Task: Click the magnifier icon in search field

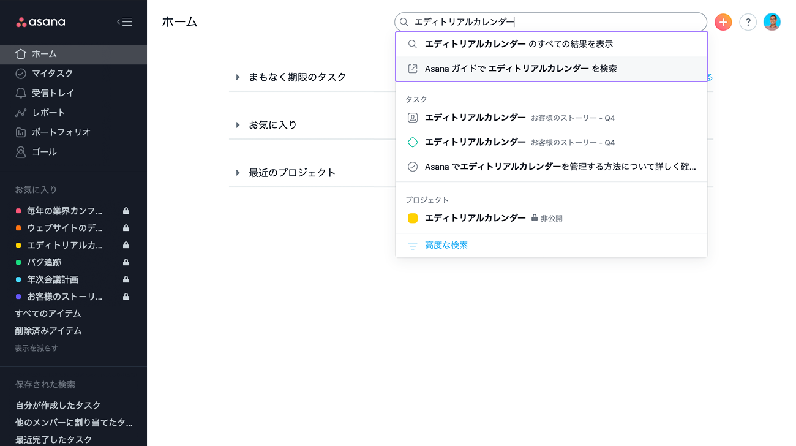Action: [404, 22]
